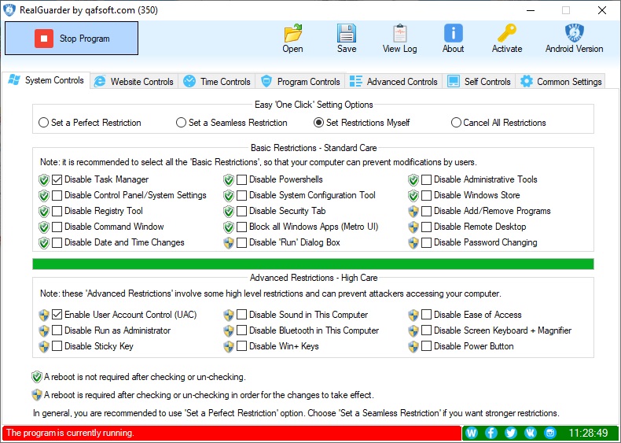Click the Open folder icon
Screen dimensions: 621x443
292,34
